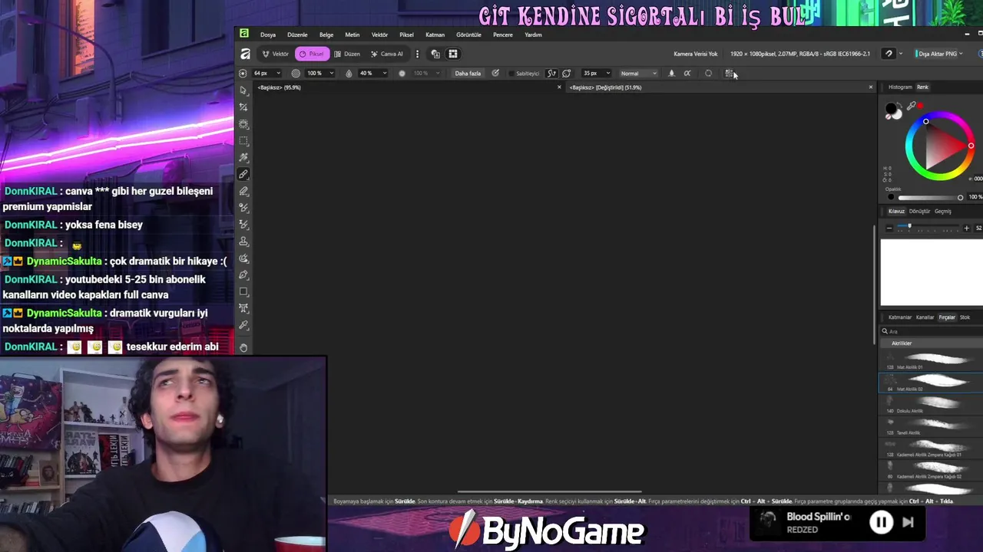
Task: Open the studio overflow three-dots menu
Action: [417, 54]
